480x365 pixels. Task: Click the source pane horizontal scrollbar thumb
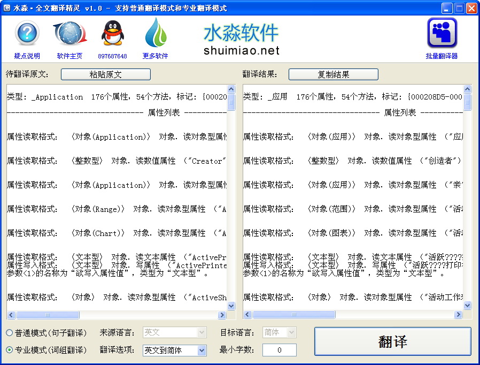(48, 315)
